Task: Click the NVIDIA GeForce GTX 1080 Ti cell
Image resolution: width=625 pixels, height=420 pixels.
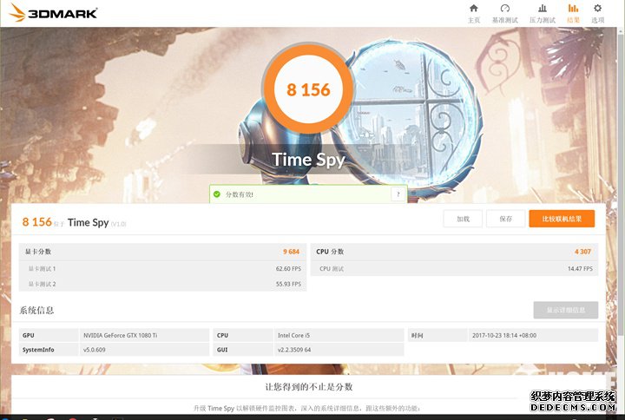Action: point(145,335)
